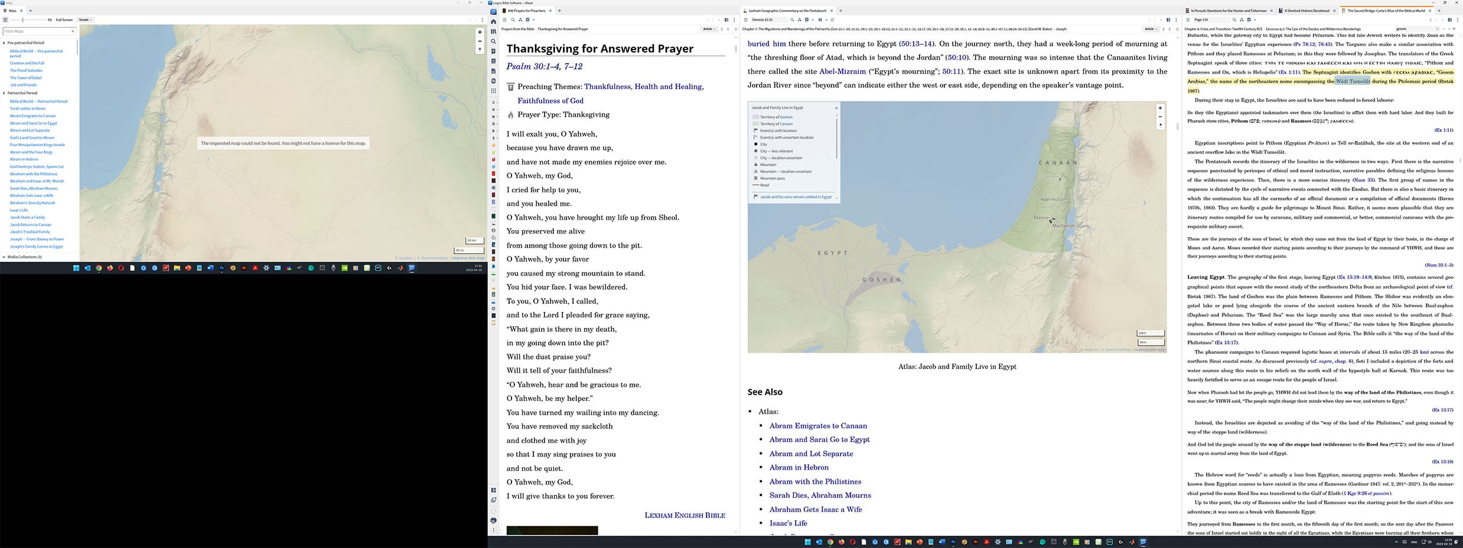The height and width of the screenshot is (548, 1463).
Task: Select The Tower of Babel map
Action: pyautogui.click(x=26, y=78)
